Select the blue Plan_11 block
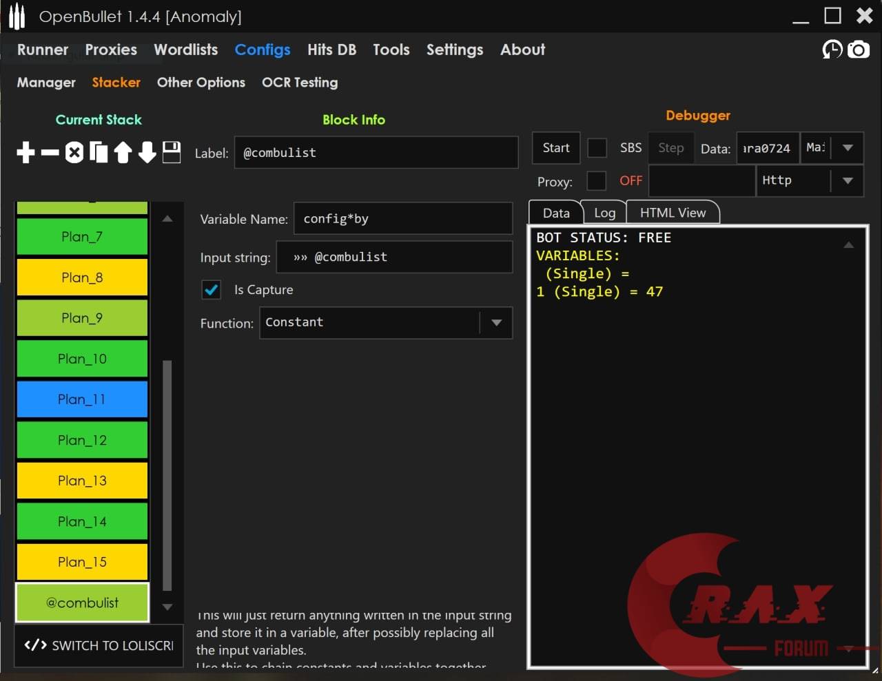This screenshot has height=681, width=882. point(82,399)
